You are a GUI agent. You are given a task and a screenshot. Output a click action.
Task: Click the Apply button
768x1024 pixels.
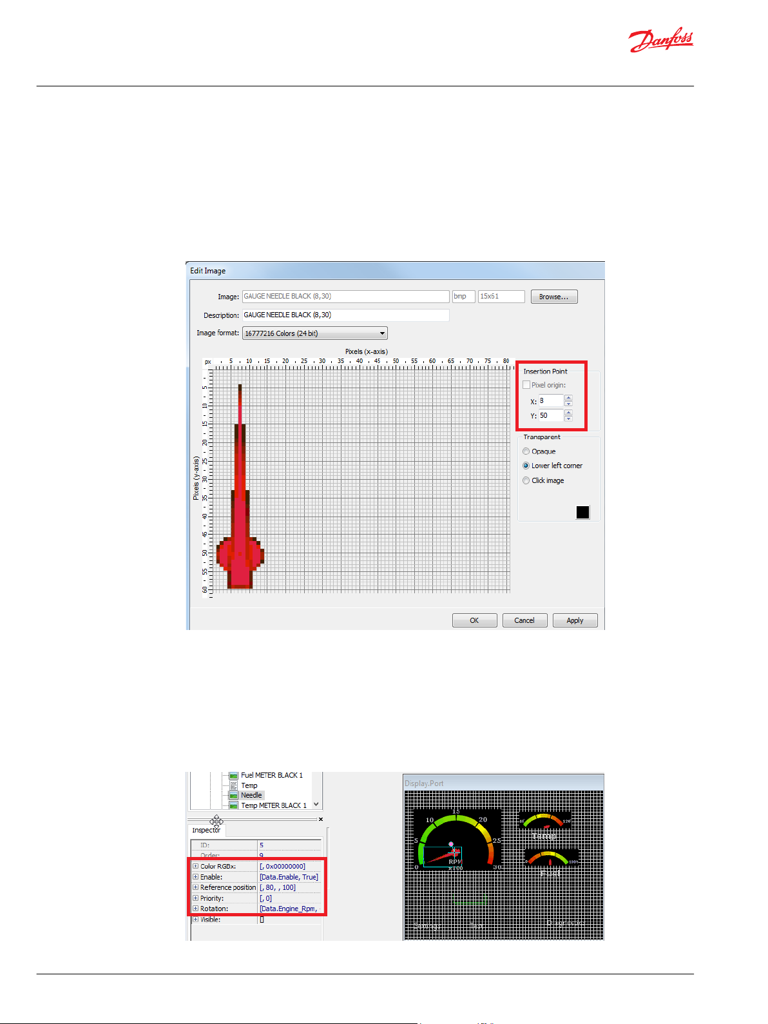[x=575, y=620]
